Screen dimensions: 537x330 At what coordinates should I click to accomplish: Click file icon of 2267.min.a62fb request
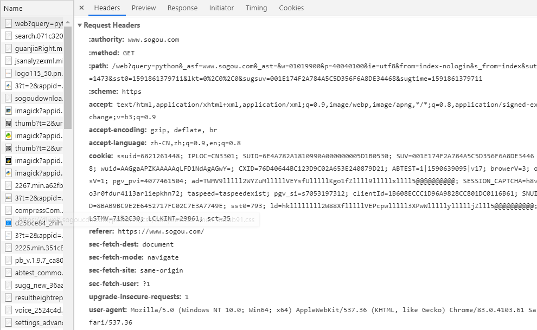tap(8, 186)
